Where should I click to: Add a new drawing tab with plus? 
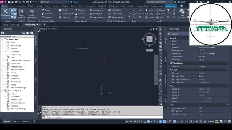coord(45,25)
